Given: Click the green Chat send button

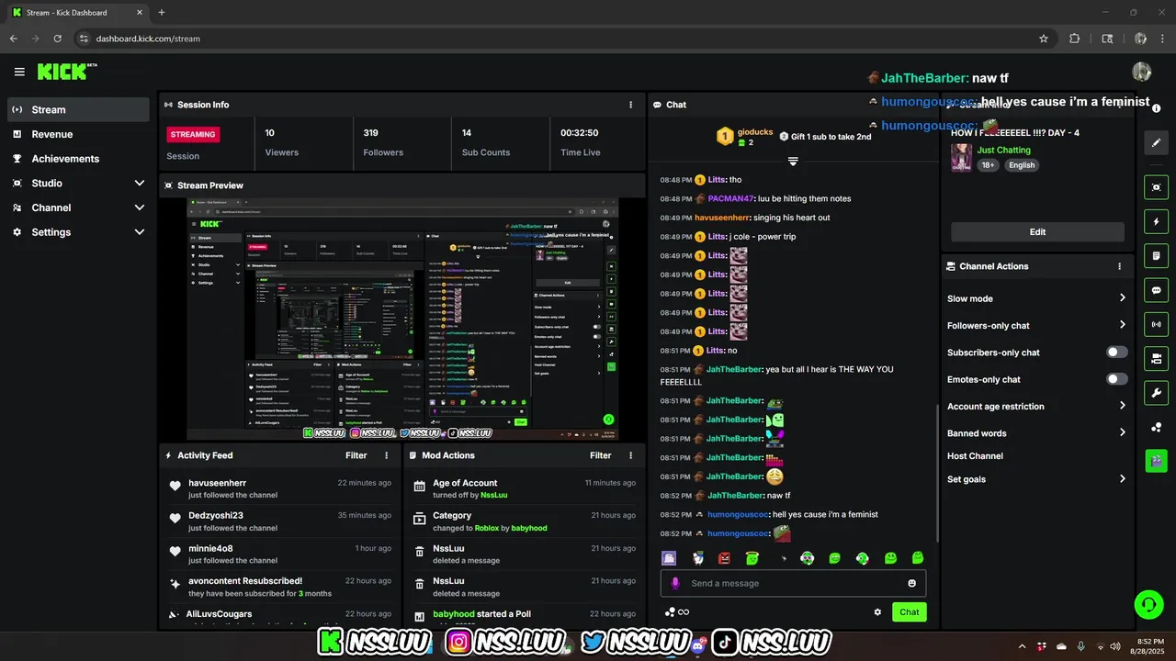Looking at the screenshot, I should (x=909, y=612).
